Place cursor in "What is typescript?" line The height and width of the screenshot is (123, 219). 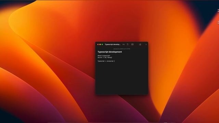point(104,56)
